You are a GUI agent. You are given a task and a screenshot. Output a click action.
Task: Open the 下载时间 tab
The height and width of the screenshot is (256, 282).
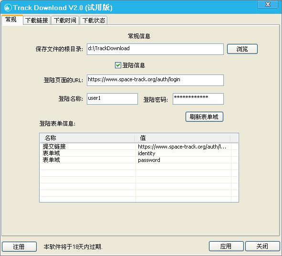65,21
